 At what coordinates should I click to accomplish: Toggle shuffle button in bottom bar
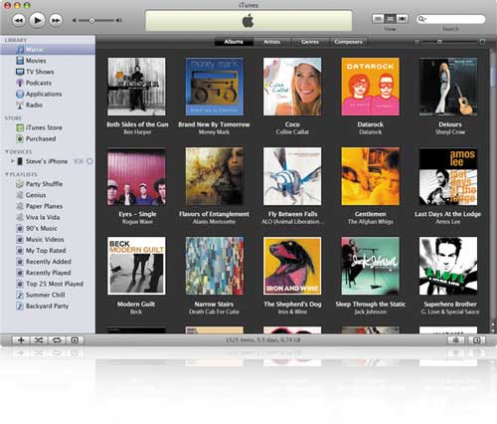39,340
